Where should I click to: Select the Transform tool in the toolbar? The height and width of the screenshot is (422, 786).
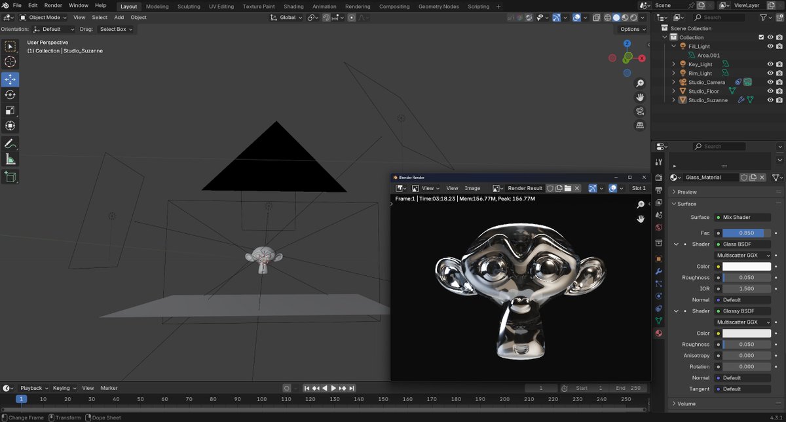pyautogui.click(x=10, y=126)
